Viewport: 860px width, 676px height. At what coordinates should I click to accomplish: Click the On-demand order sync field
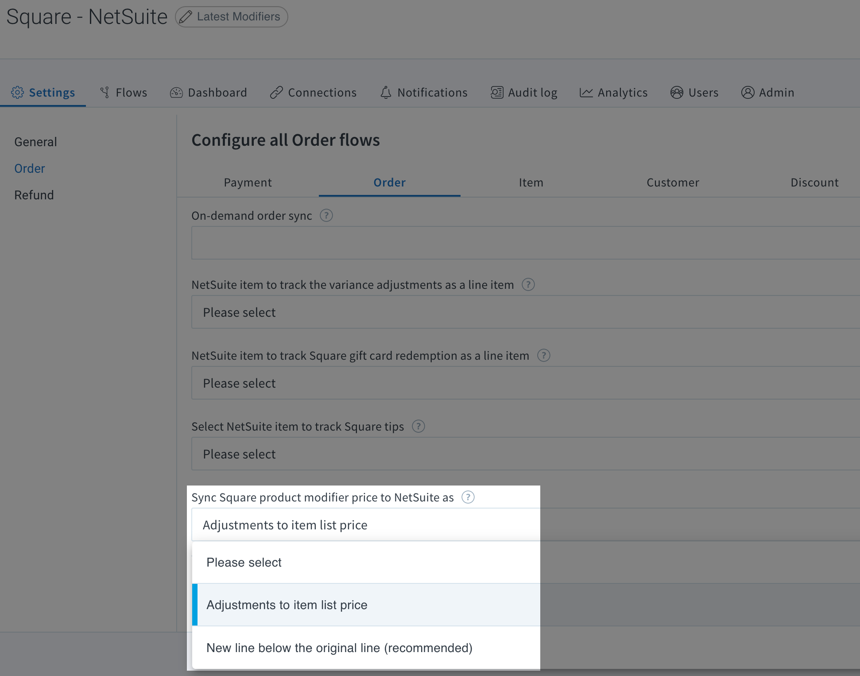tap(526, 243)
